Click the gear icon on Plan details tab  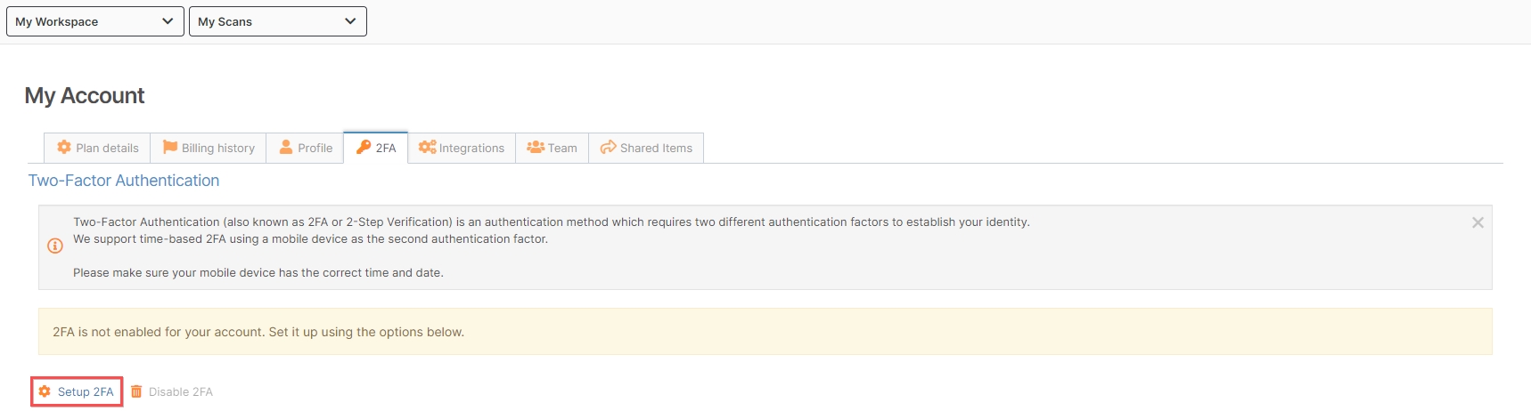tap(64, 147)
